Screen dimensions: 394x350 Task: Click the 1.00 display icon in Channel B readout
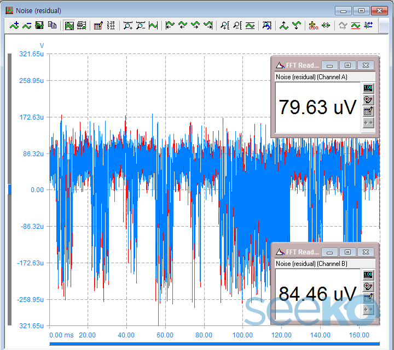(368, 275)
